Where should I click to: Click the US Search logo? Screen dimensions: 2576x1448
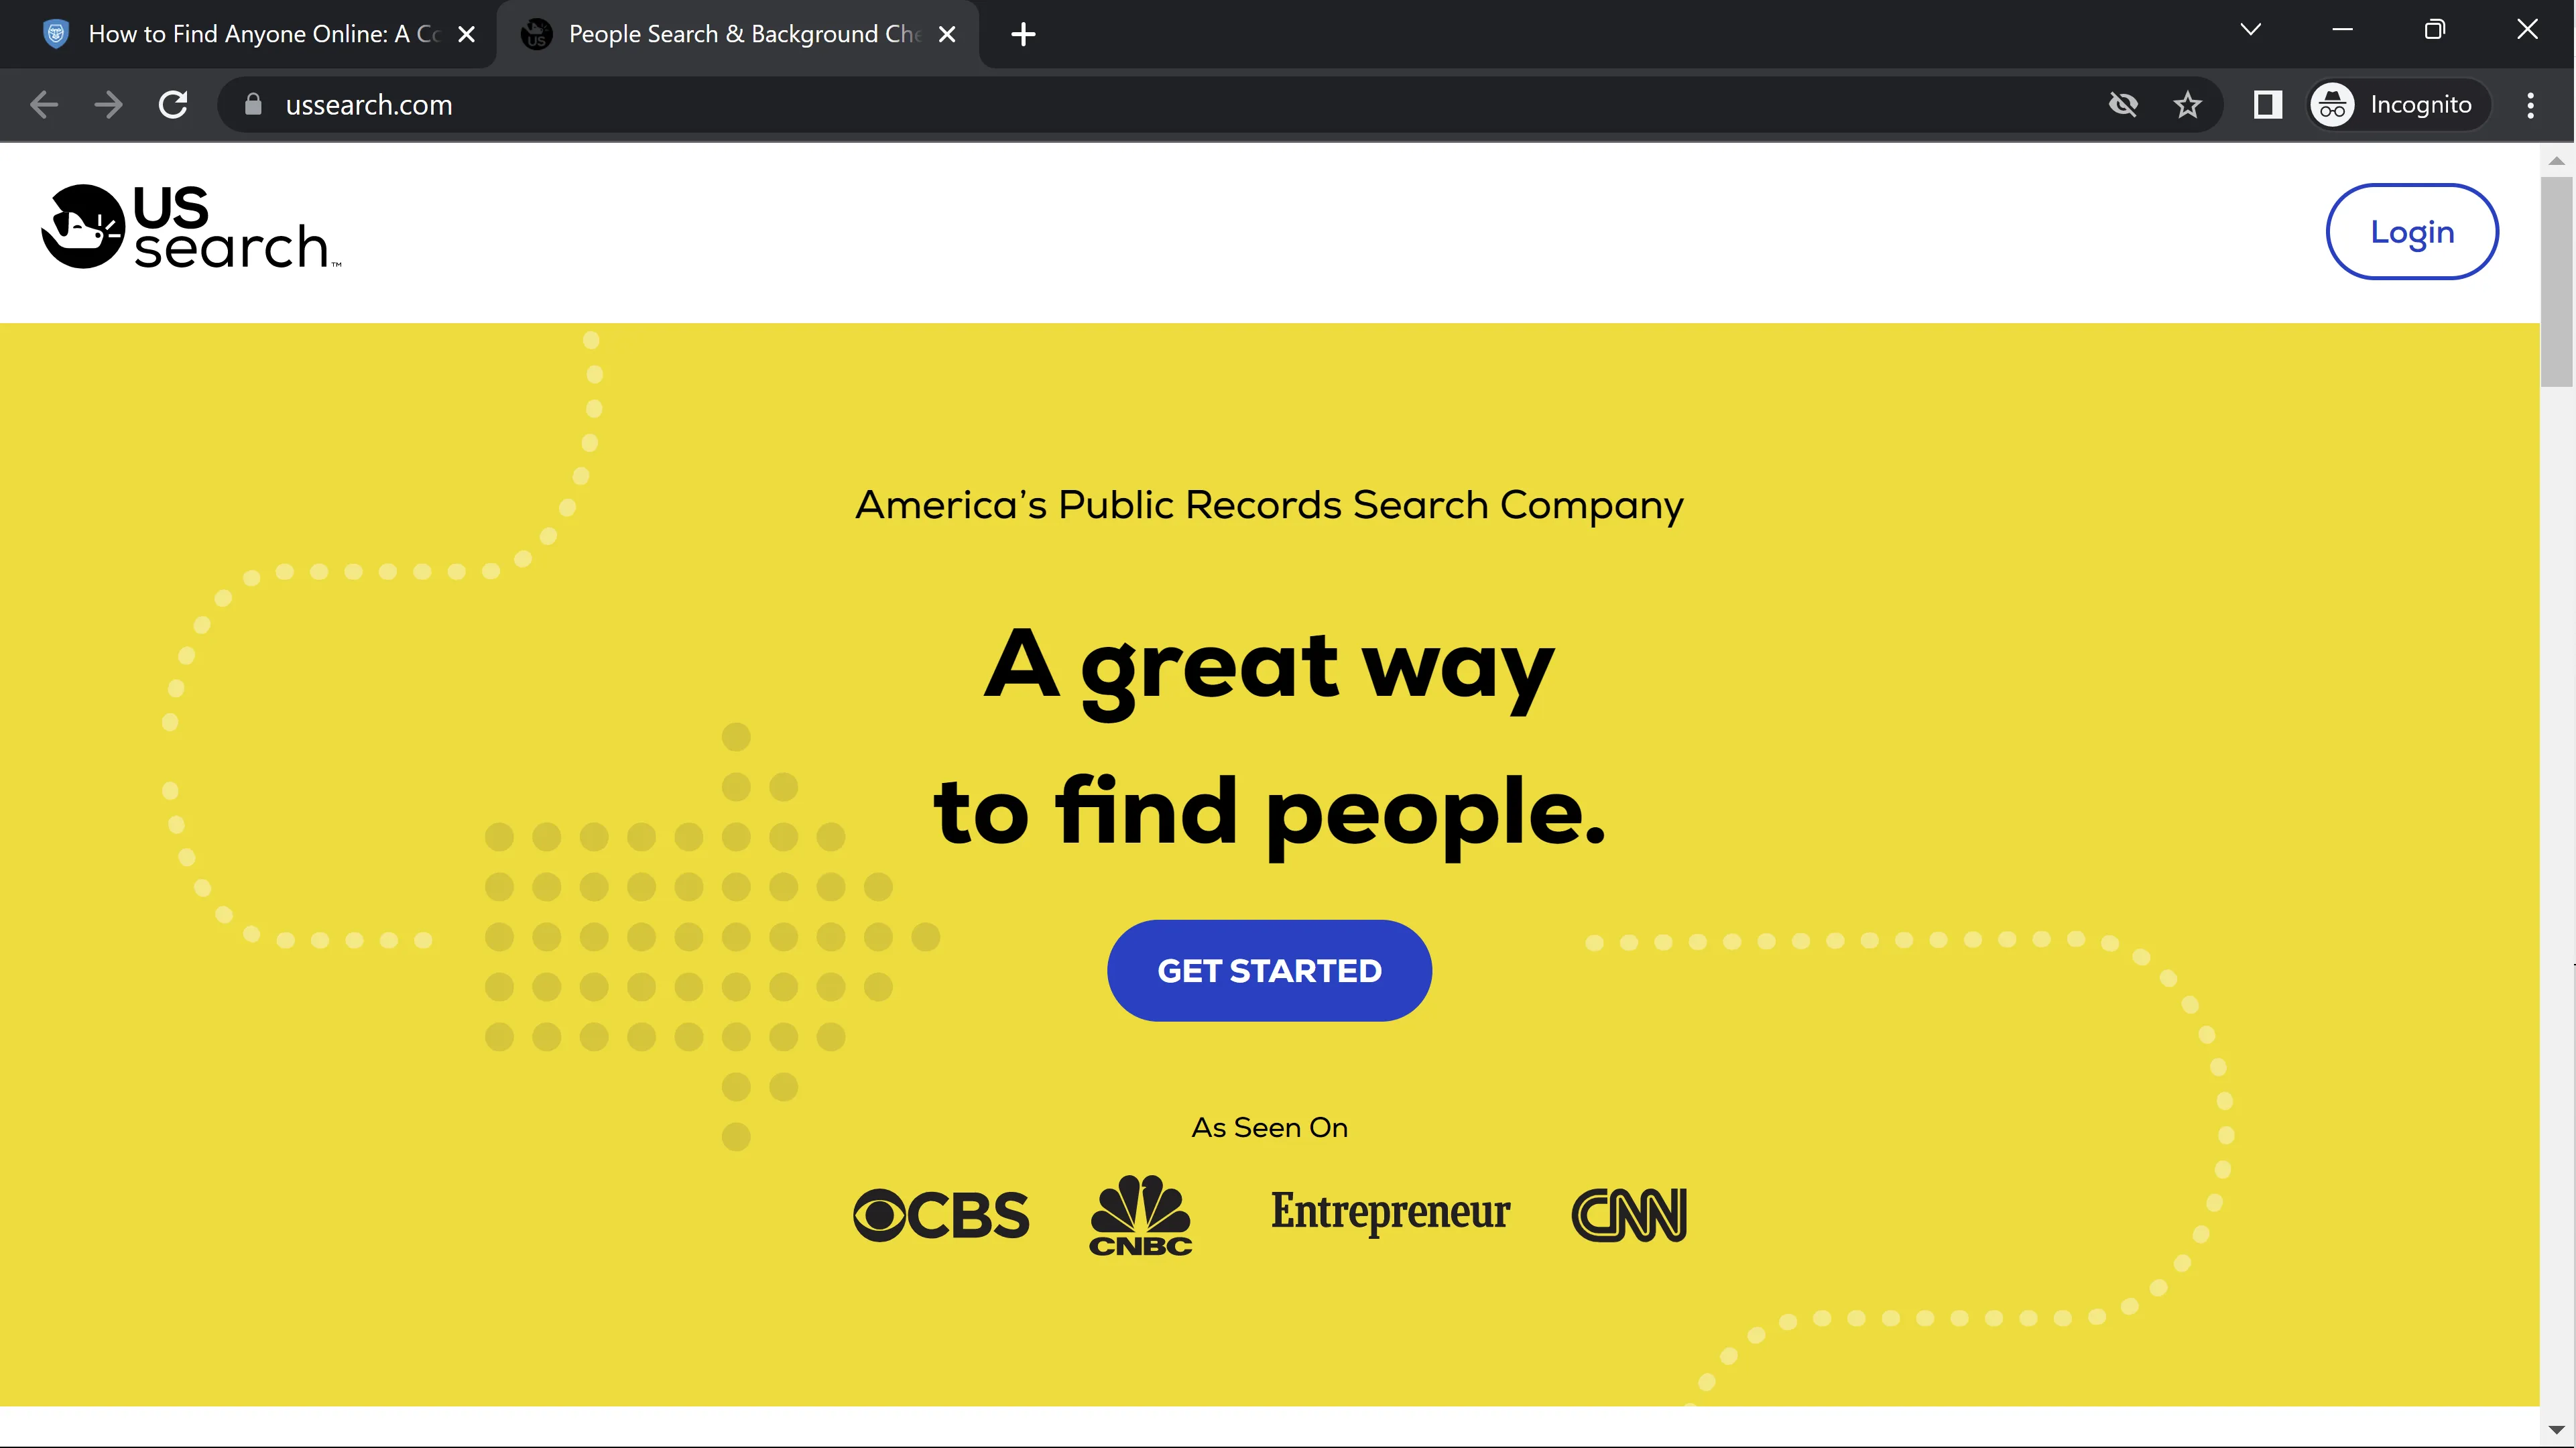point(190,228)
